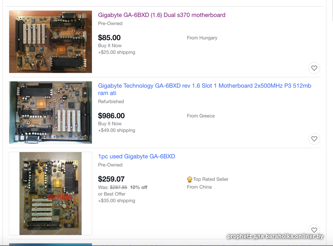Image resolution: width=333 pixels, height=246 pixels.
Task: Click "Pre-Owned" under the 1pc used listing
Action: [x=110, y=165]
